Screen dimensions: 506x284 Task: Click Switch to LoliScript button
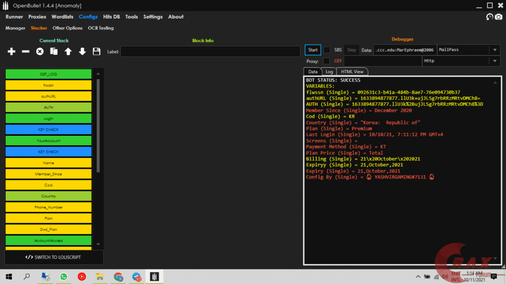(x=54, y=257)
